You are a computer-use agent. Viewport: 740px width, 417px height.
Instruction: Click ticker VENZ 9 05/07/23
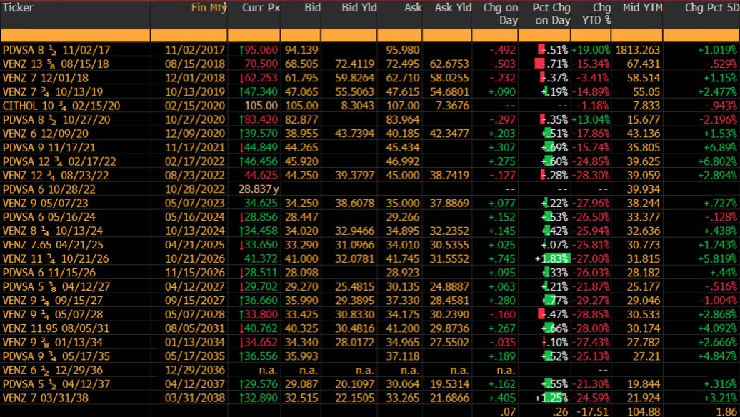click(45, 203)
